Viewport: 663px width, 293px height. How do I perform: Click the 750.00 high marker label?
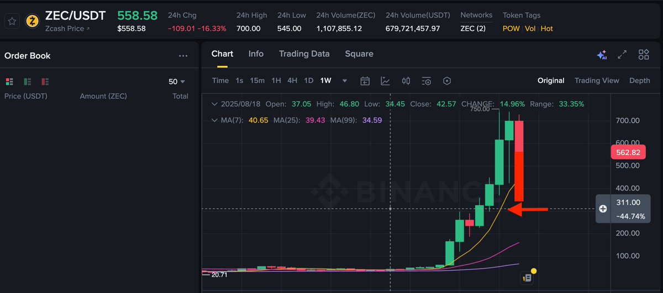coord(480,109)
